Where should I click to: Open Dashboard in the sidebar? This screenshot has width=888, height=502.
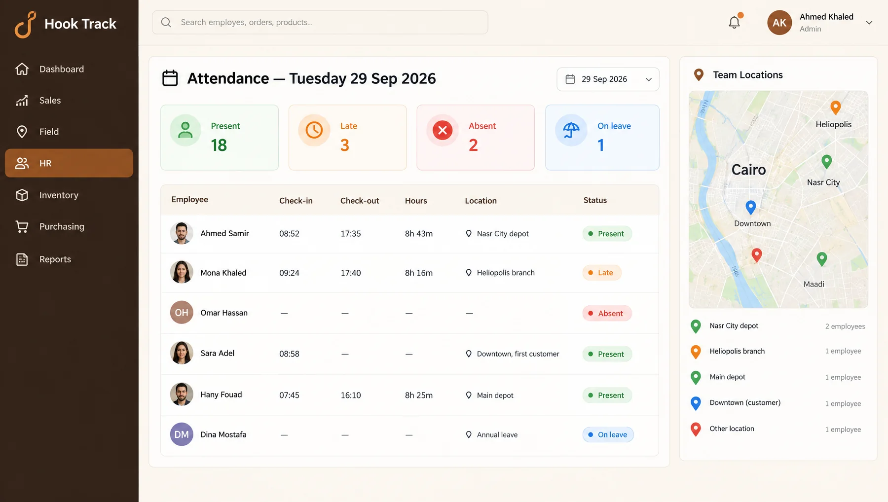69,69
